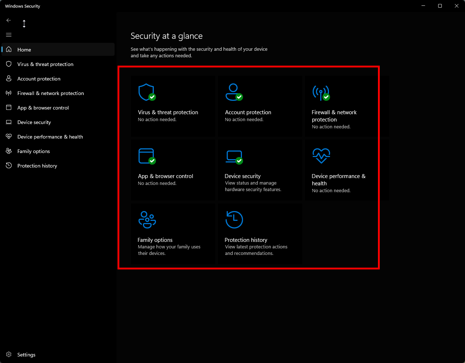Open the Virus & threat protection shield tile
The width and height of the screenshot is (465, 363).
pyautogui.click(x=173, y=106)
